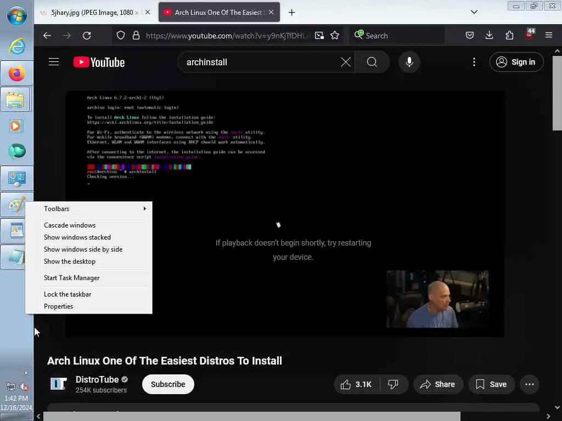Open Picture-in-Picture icon in URL bar

tap(319, 36)
